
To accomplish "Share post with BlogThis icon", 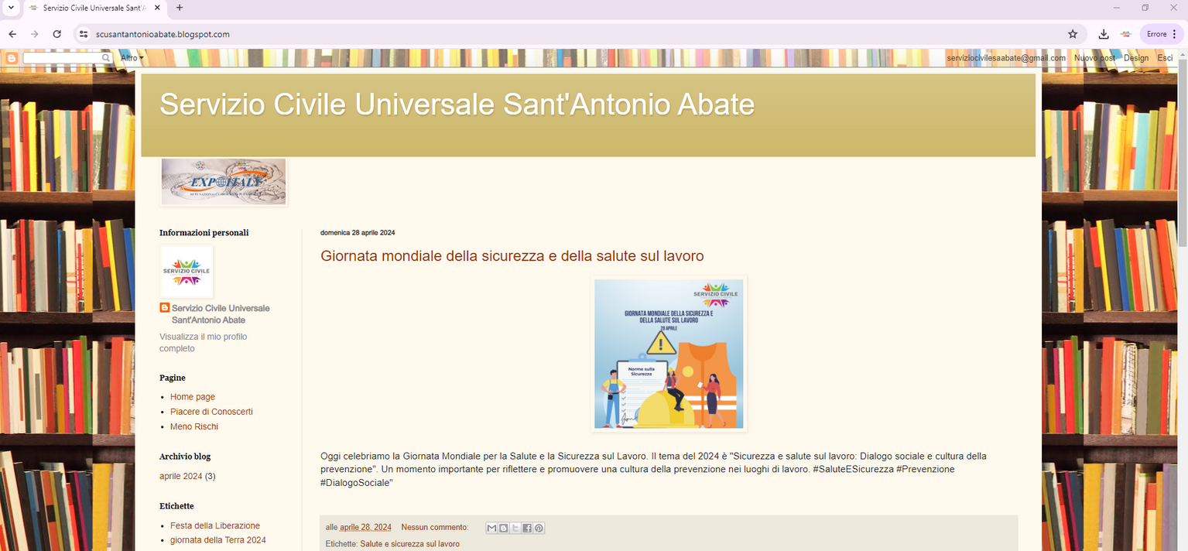I will click(x=504, y=528).
